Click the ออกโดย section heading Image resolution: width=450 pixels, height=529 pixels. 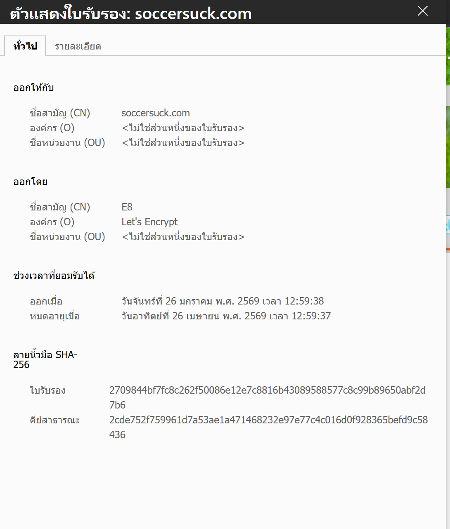point(30,182)
